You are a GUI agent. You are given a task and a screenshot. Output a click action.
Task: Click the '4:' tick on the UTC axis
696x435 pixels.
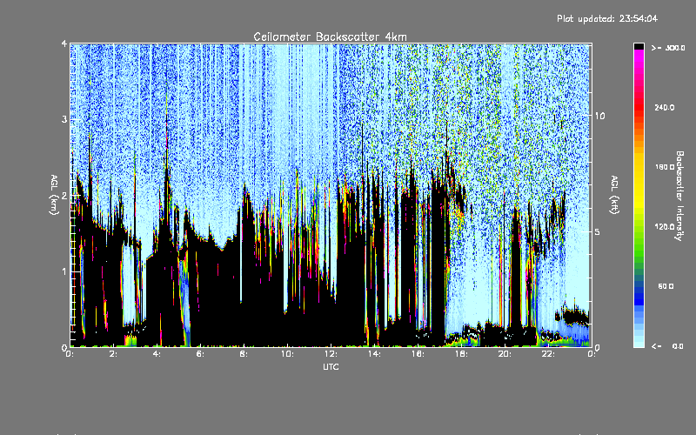pyautogui.click(x=157, y=354)
